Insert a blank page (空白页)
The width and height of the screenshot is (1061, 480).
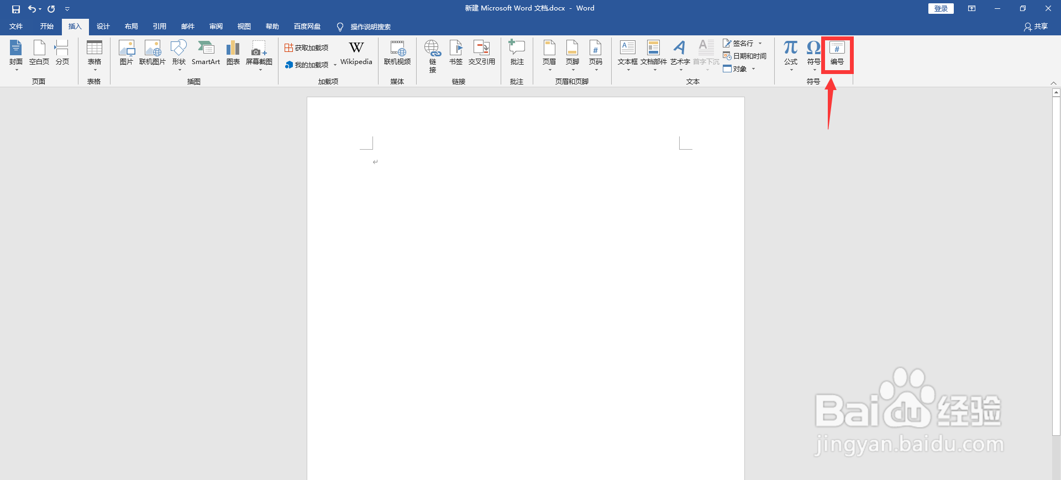click(x=39, y=54)
